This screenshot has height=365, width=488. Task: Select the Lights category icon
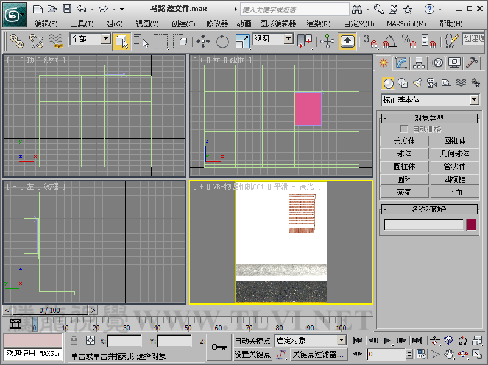click(x=417, y=83)
